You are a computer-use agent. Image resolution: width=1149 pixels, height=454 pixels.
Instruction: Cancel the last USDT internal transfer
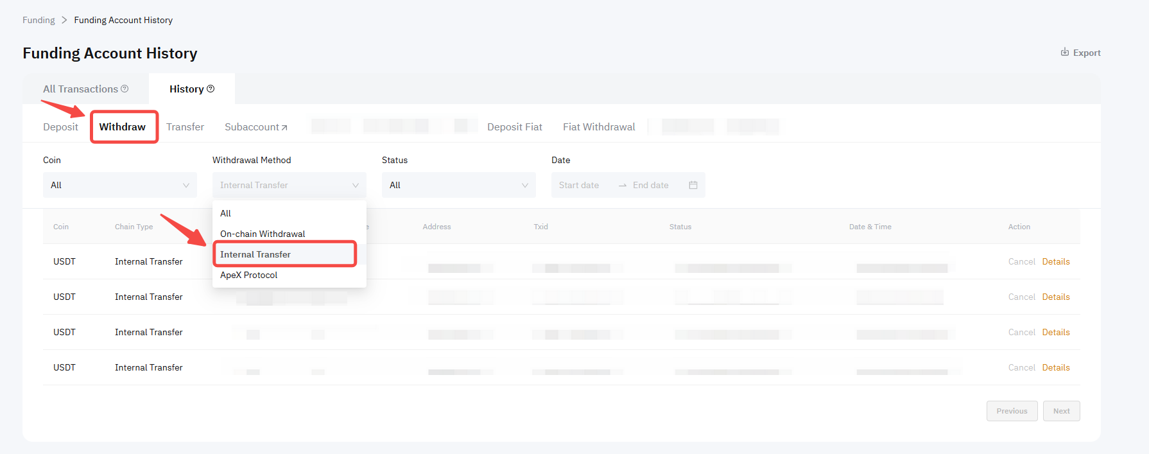(1021, 367)
